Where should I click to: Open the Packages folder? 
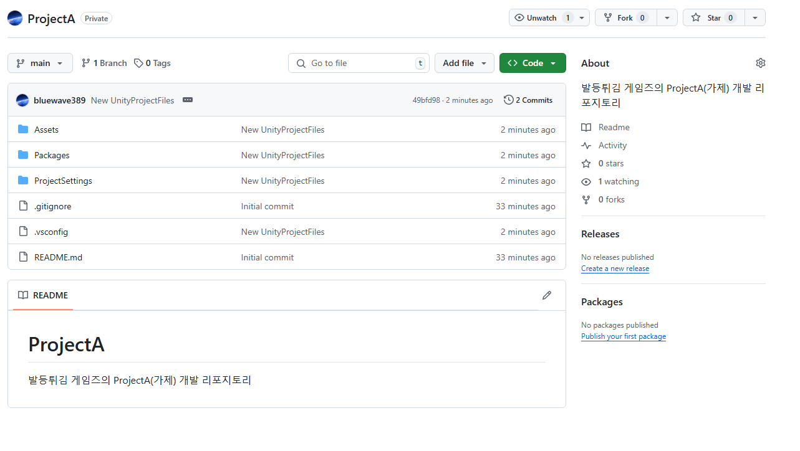[52, 155]
